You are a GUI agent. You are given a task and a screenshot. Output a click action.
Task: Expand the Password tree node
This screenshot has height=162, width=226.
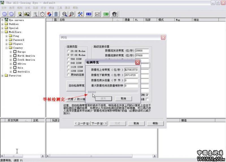tap(6, 40)
